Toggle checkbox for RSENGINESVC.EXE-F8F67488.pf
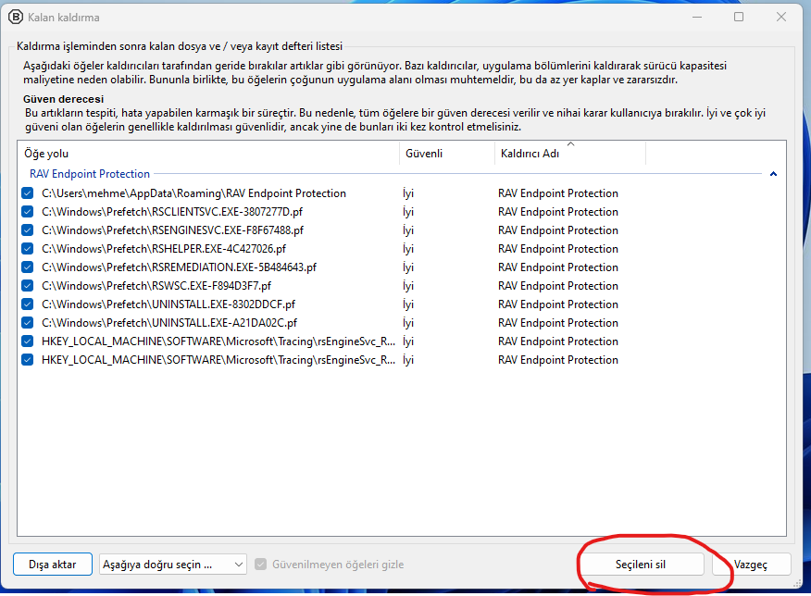 (28, 230)
